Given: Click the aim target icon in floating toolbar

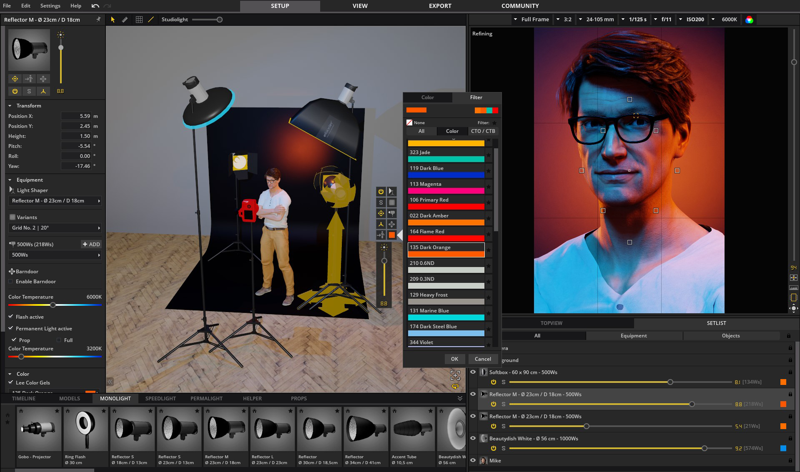Looking at the screenshot, I should point(381,213).
